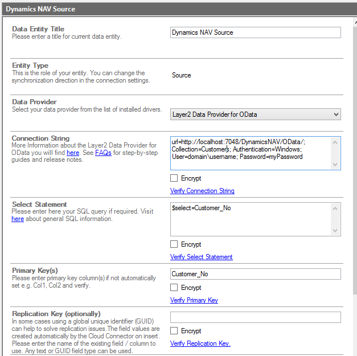Check Encrypt under the Select Statement
The image size is (357, 356).
[x=174, y=244]
